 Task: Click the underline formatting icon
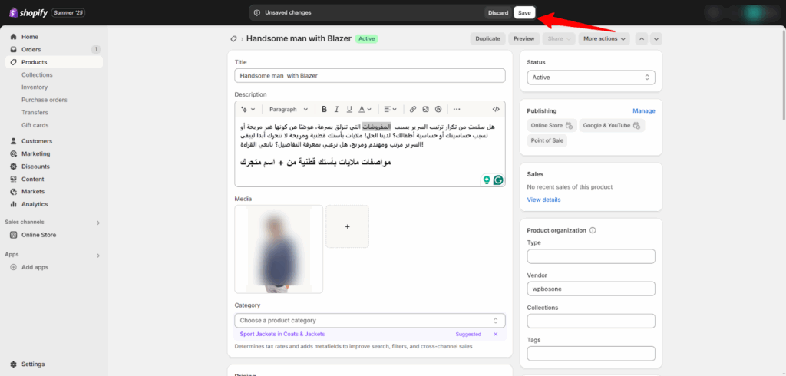click(350, 110)
